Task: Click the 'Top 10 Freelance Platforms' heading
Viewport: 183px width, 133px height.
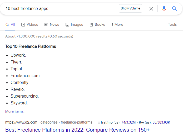Action: click(x=31, y=46)
